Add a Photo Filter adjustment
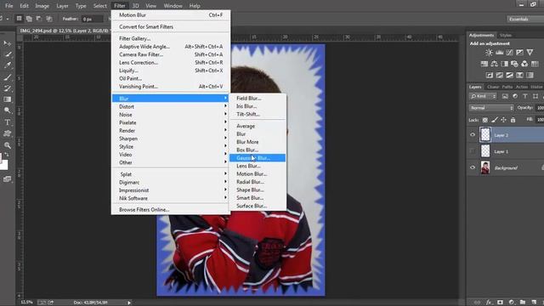The height and width of the screenshot is (306, 544). point(514,64)
